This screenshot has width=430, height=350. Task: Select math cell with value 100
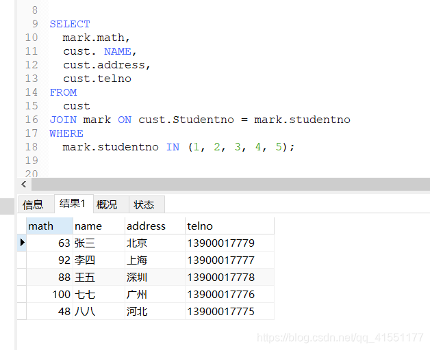click(x=49, y=294)
